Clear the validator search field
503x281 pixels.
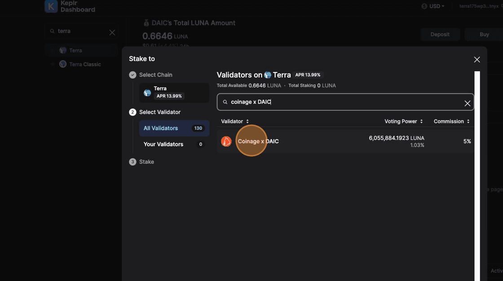coord(467,103)
